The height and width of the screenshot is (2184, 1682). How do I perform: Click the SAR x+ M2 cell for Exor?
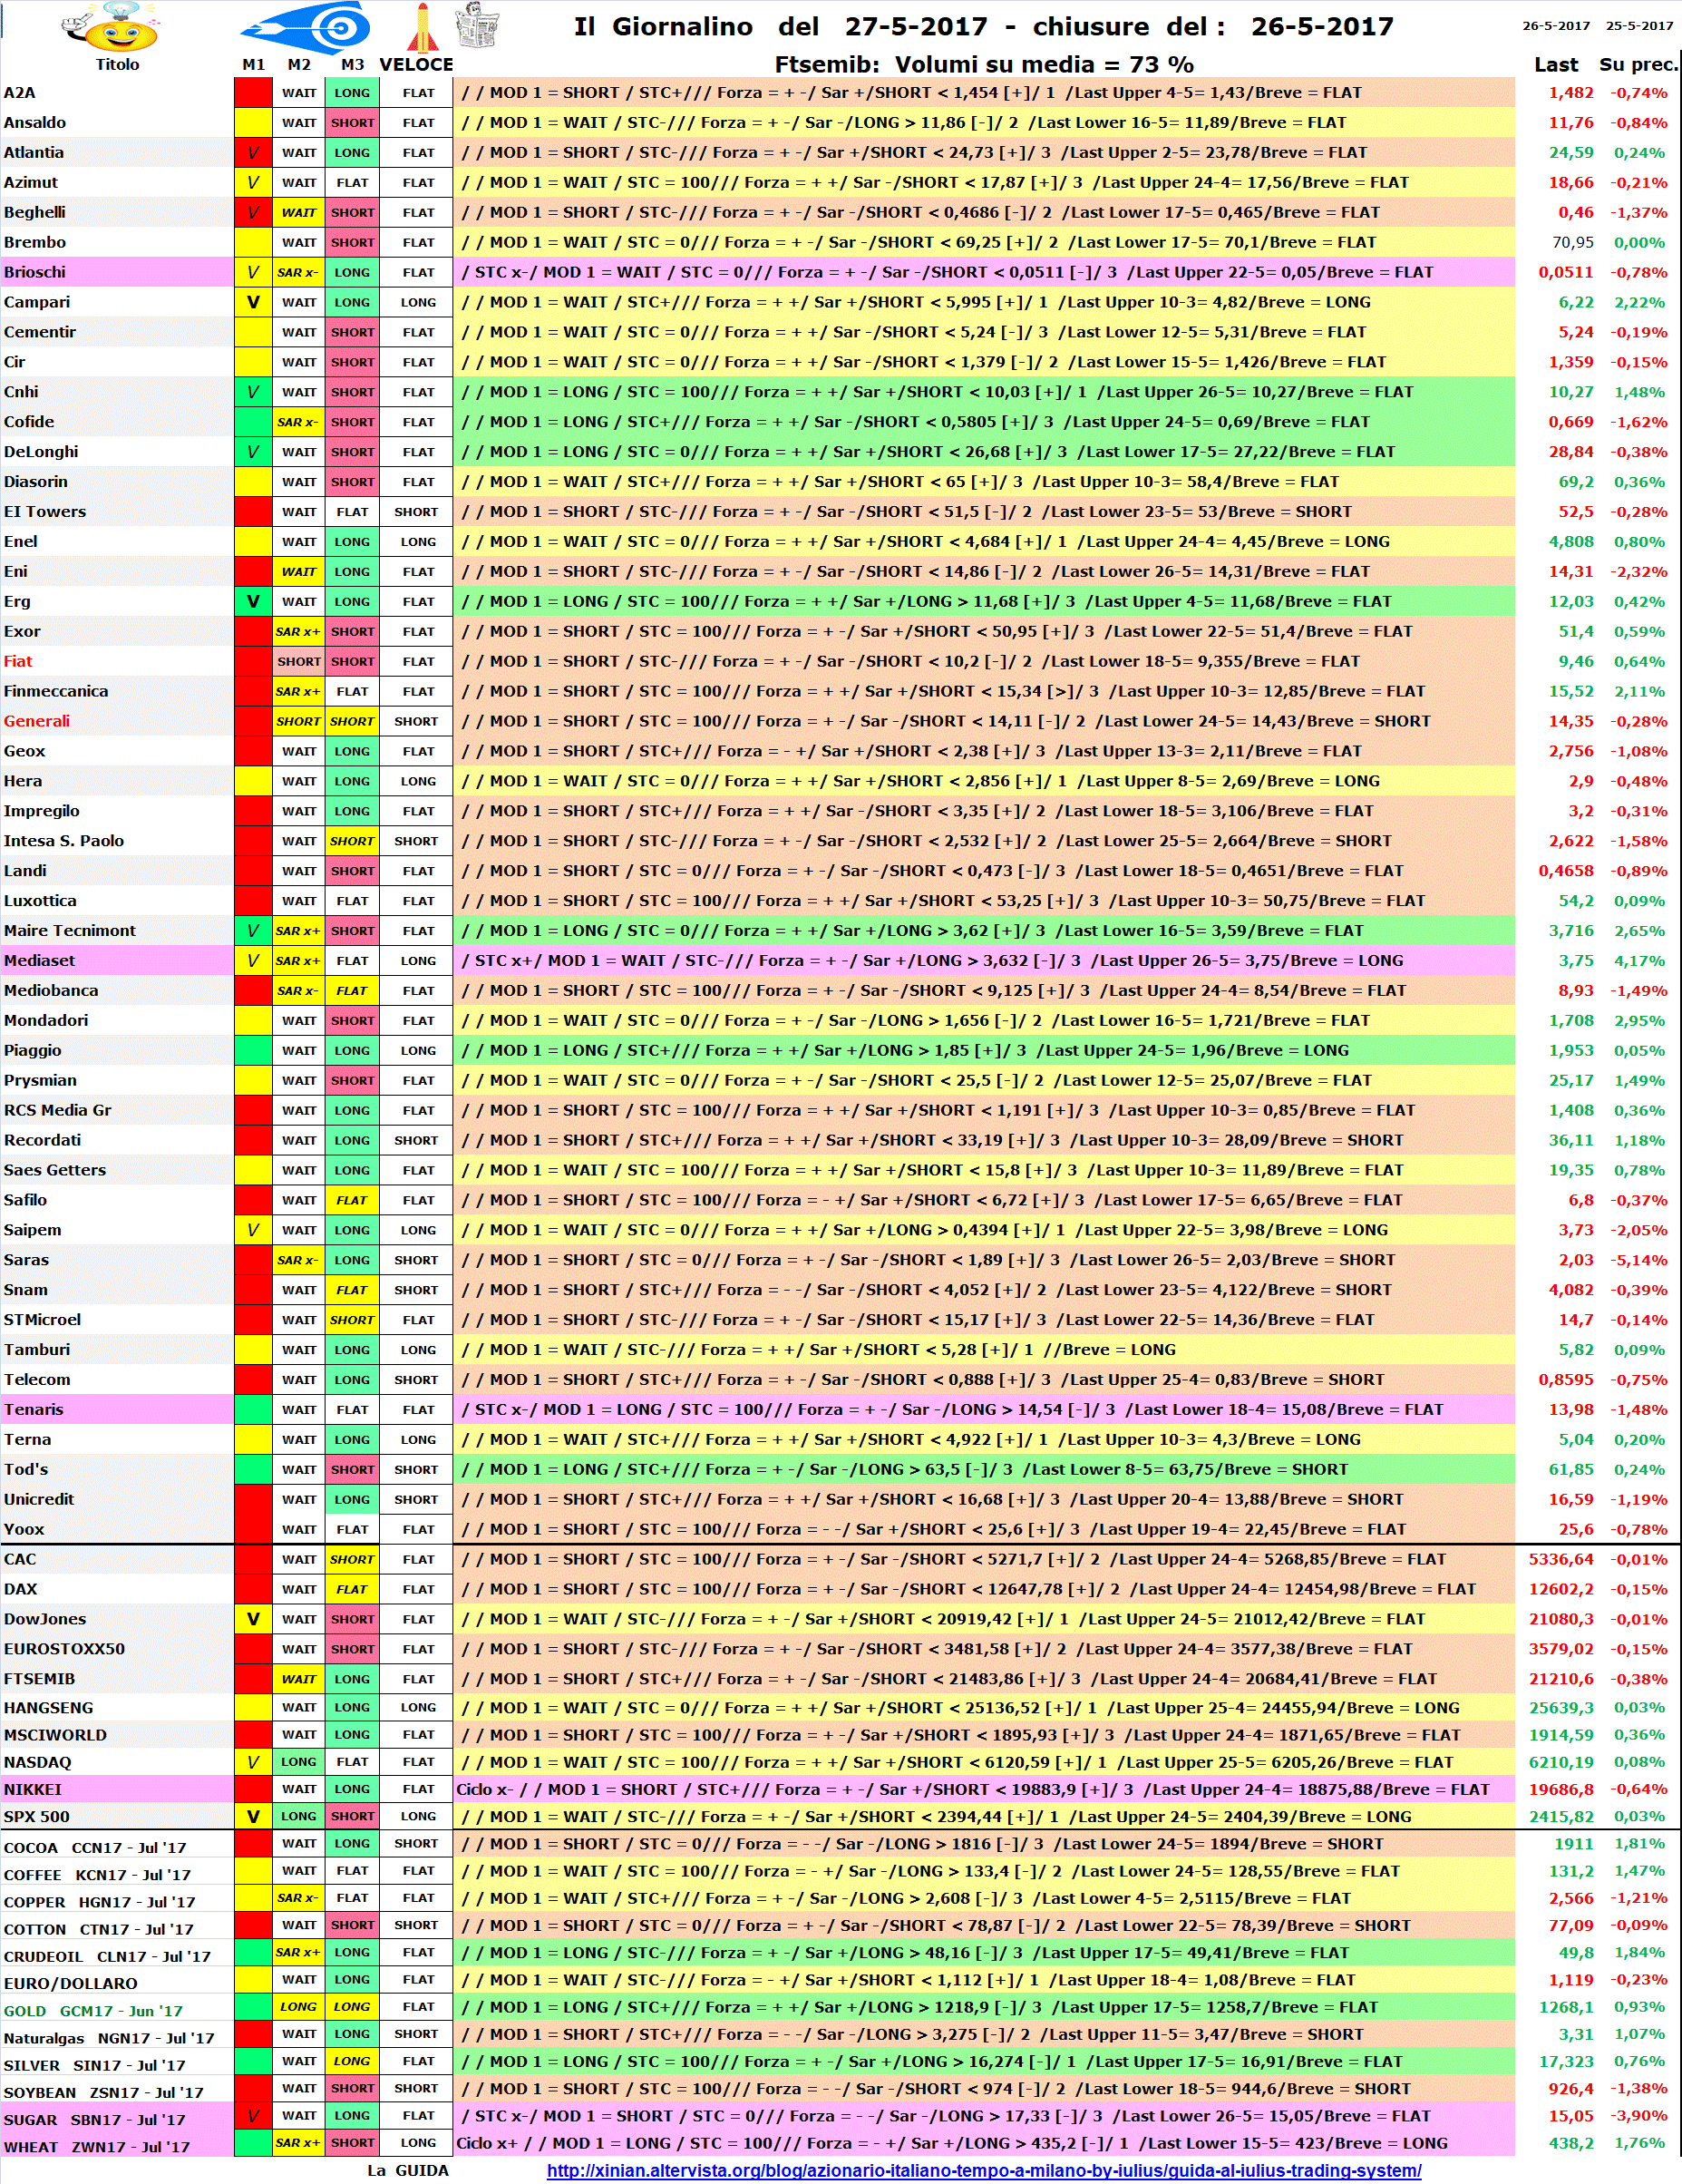tap(298, 632)
